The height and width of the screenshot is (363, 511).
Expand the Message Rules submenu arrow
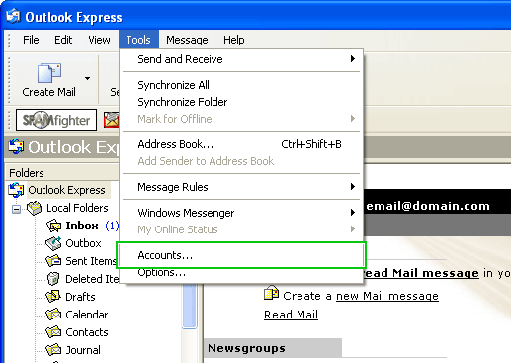353,187
